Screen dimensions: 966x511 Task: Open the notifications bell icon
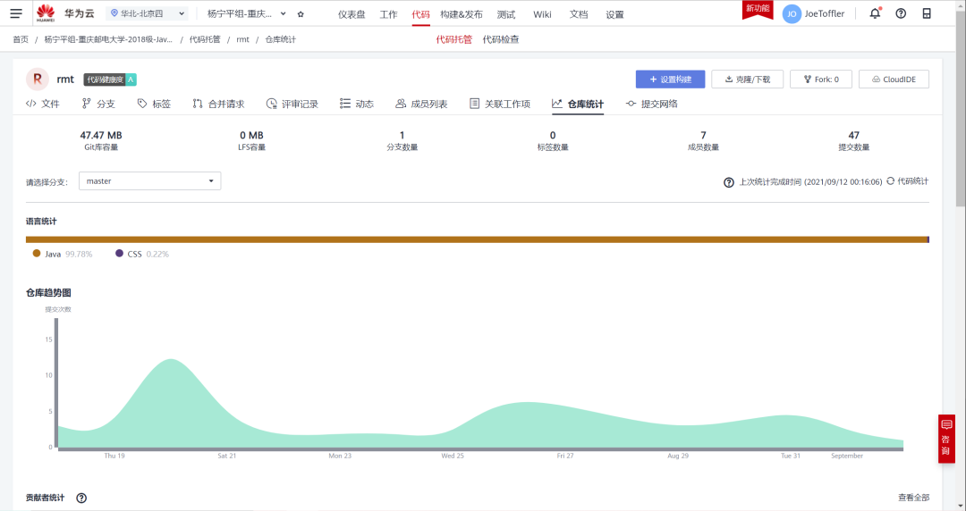click(x=875, y=13)
